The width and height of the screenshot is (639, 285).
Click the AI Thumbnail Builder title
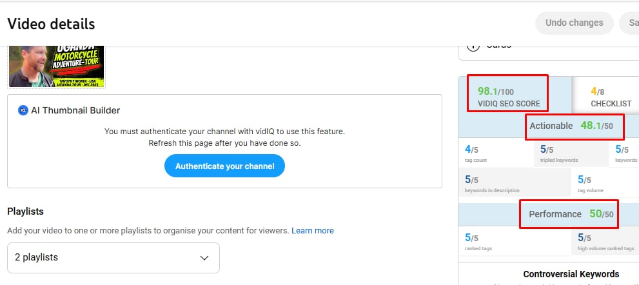click(x=75, y=110)
